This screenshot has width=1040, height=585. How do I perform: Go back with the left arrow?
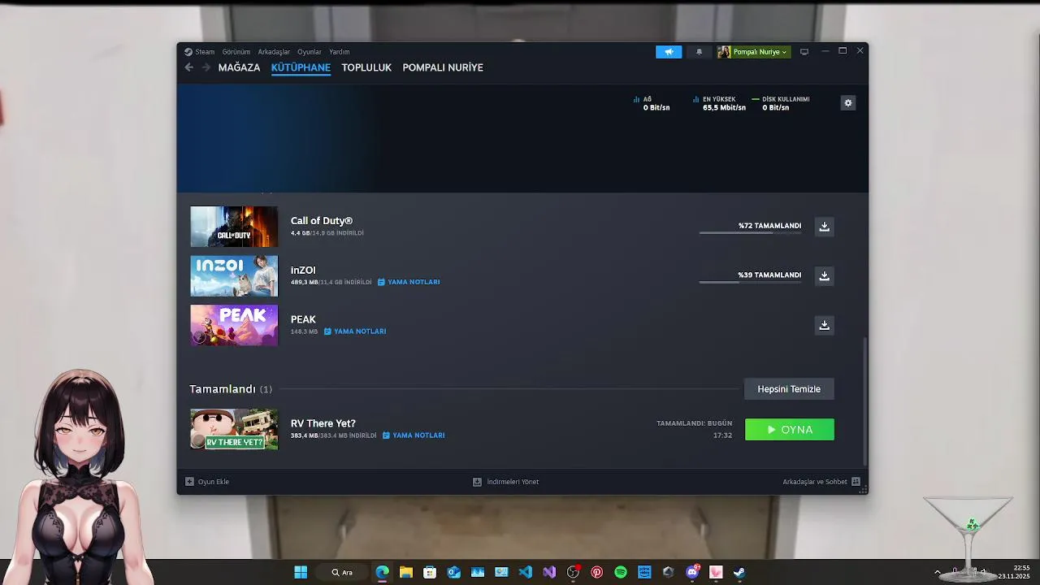coord(188,67)
